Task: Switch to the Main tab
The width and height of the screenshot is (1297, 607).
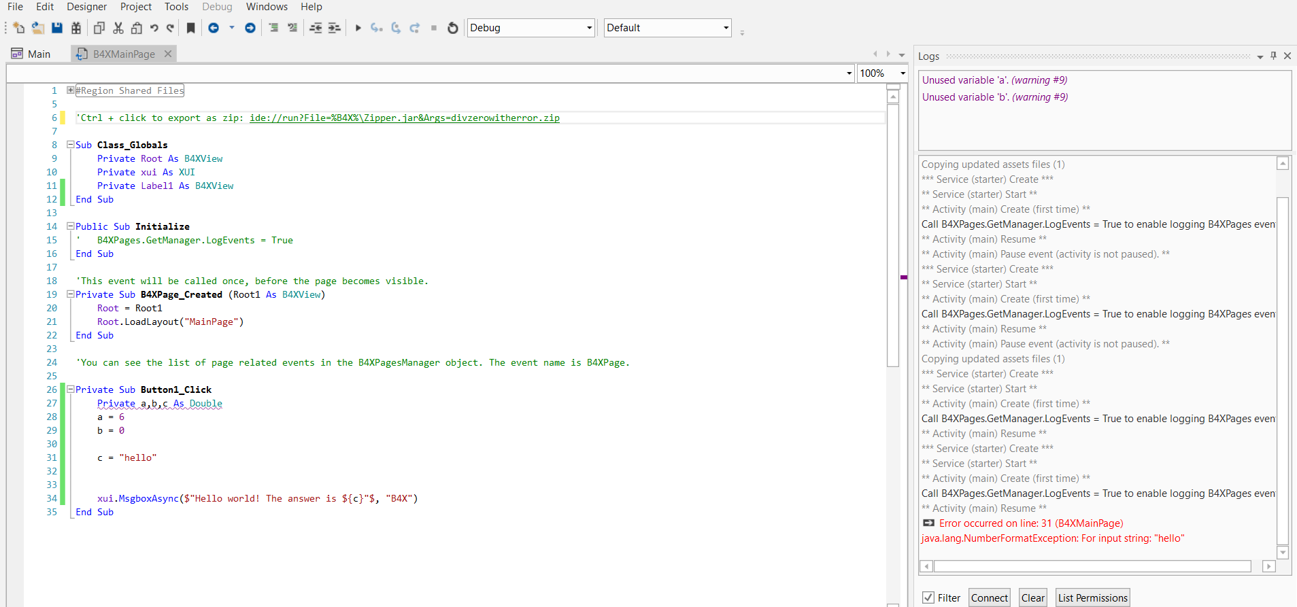Action: point(39,54)
